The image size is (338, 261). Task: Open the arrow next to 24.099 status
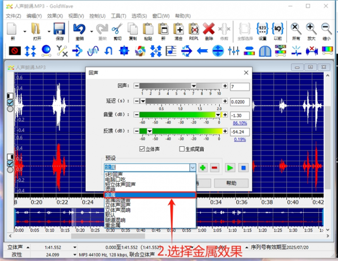75,255
